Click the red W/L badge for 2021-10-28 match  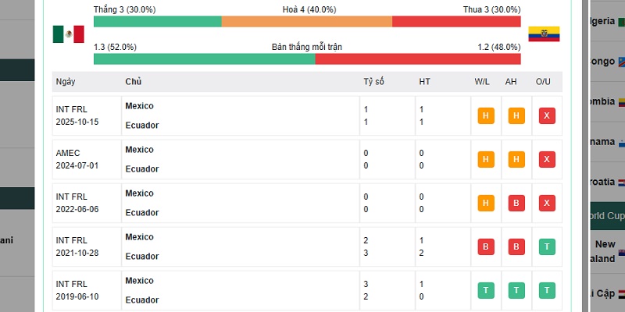[486, 246]
